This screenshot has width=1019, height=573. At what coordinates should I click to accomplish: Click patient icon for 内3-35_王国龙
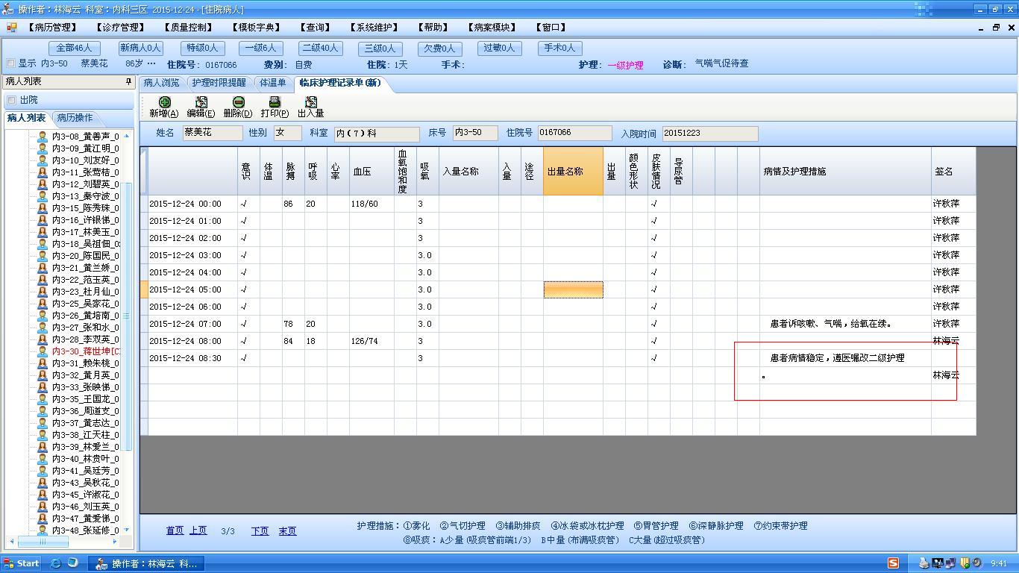pos(43,399)
